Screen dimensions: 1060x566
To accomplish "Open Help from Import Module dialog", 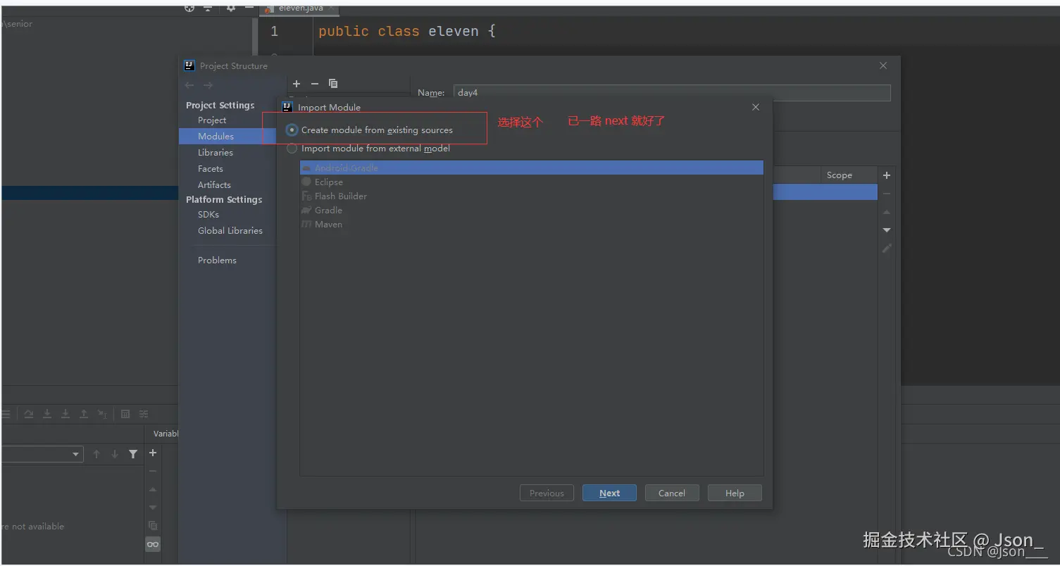I will click(735, 493).
